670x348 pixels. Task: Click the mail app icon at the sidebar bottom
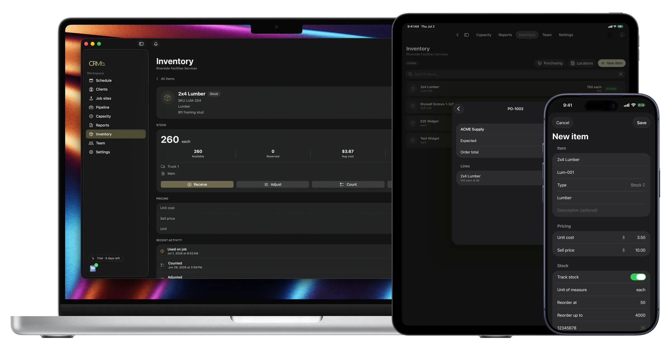93,268
